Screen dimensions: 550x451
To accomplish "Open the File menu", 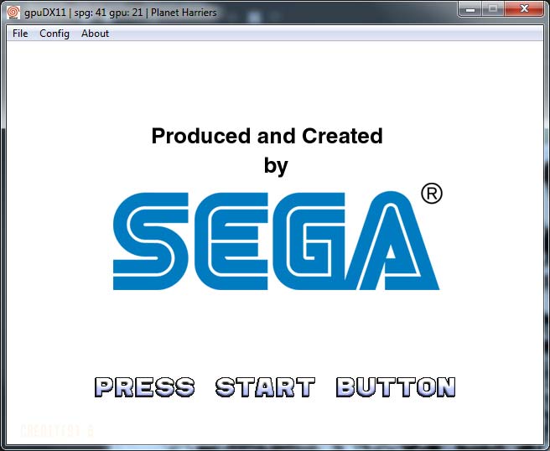I will click(20, 34).
